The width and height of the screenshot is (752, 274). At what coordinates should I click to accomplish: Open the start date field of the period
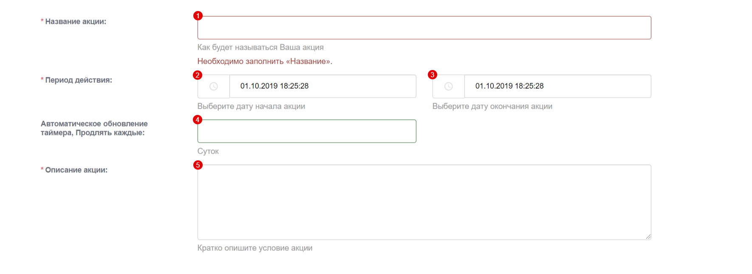click(x=322, y=87)
